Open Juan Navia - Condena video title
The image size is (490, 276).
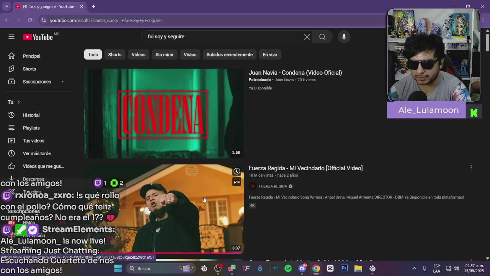pyautogui.click(x=295, y=72)
